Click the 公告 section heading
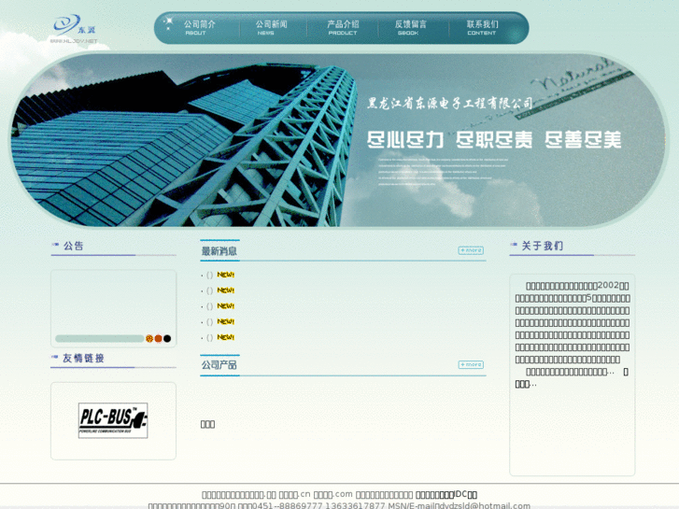The height and width of the screenshot is (509, 679). pyautogui.click(x=73, y=246)
